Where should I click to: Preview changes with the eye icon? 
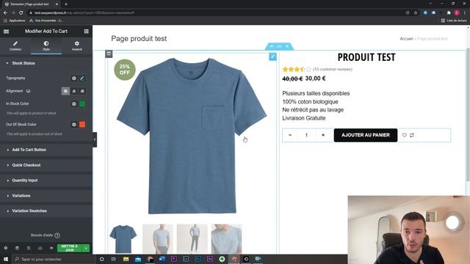51,248
